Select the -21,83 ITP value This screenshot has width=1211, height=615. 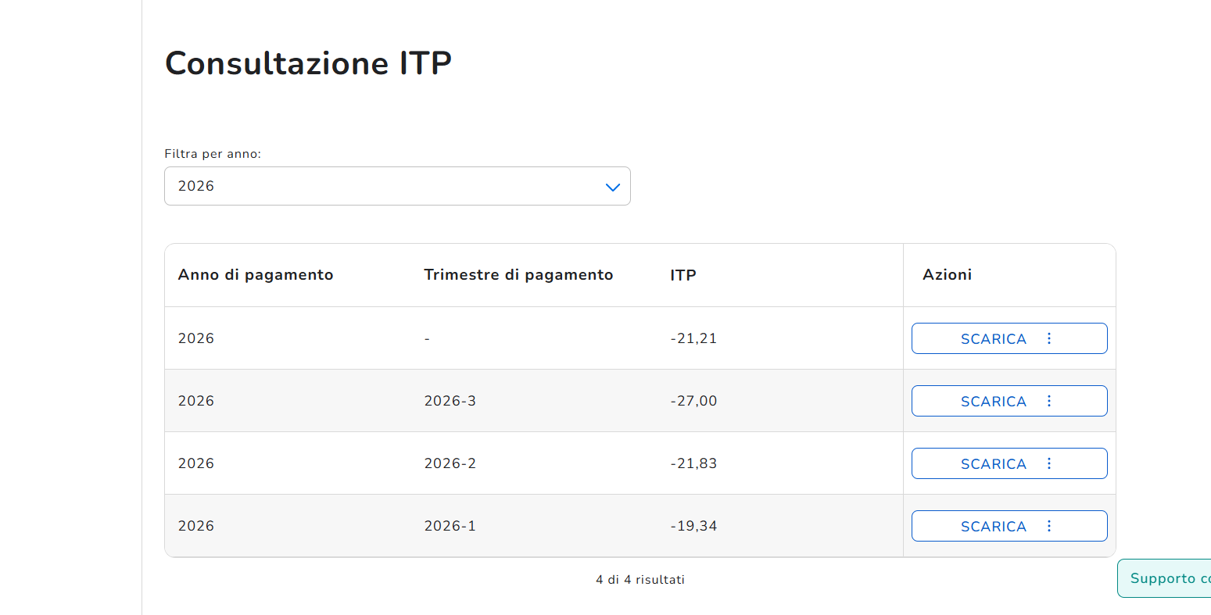pos(693,463)
